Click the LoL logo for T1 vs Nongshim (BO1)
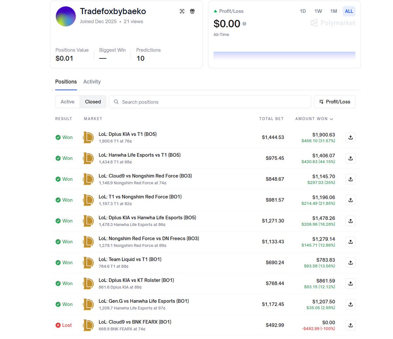The width and height of the screenshot is (393, 339). click(x=88, y=200)
